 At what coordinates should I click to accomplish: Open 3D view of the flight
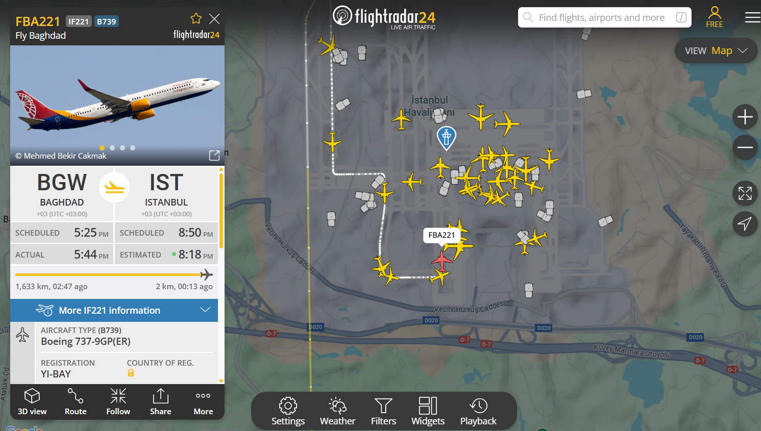(32, 402)
